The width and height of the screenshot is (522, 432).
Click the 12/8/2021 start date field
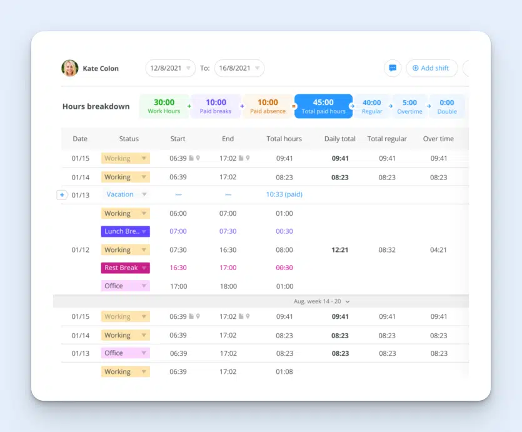(170, 68)
